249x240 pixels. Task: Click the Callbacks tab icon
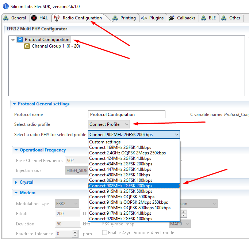172,18
